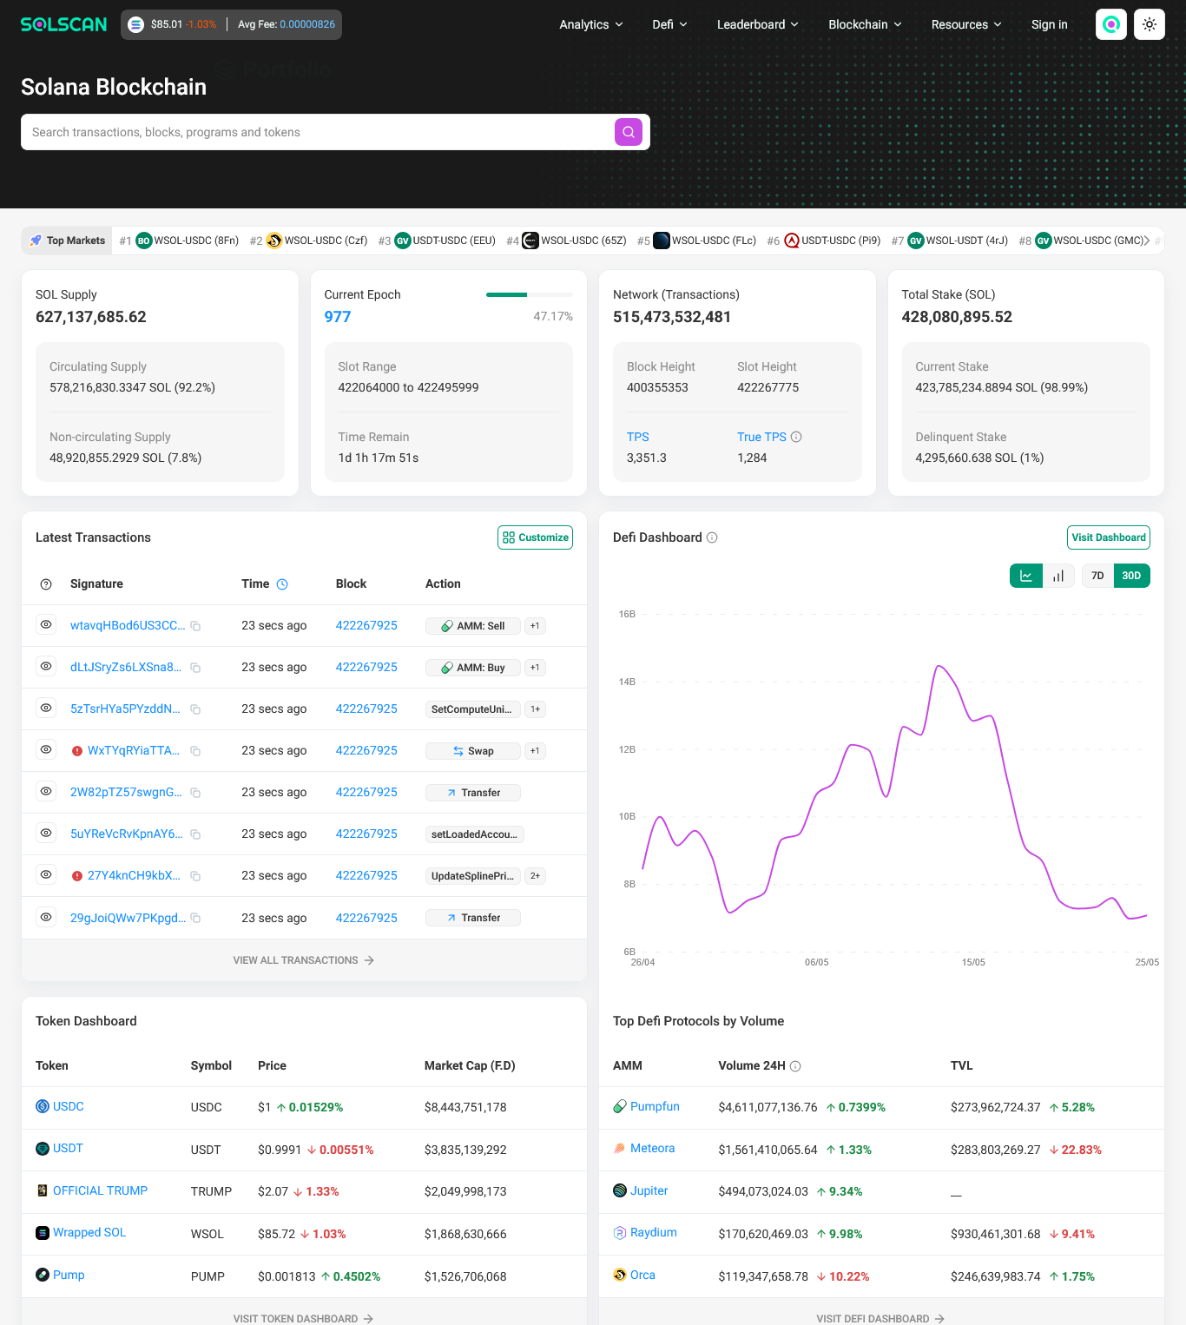Image resolution: width=1186 pixels, height=1325 pixels.
Task: Copy signature 27Y4knCH9kbX...
Action: coord(196,876)
